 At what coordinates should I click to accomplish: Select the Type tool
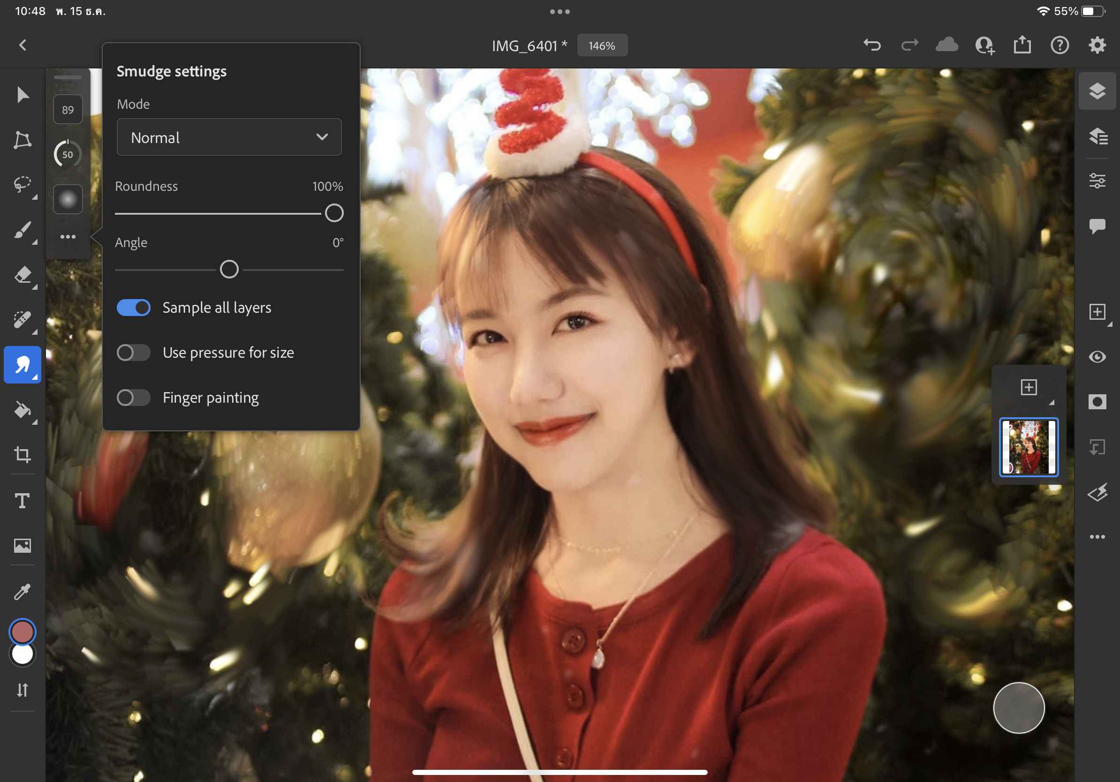[23, 501]
